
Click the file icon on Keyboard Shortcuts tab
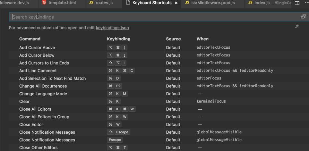128,3
